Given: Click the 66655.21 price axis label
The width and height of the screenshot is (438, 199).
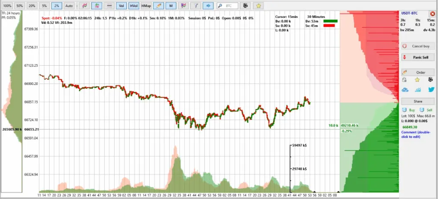Looking at the screenshot, I should (31, 129).
